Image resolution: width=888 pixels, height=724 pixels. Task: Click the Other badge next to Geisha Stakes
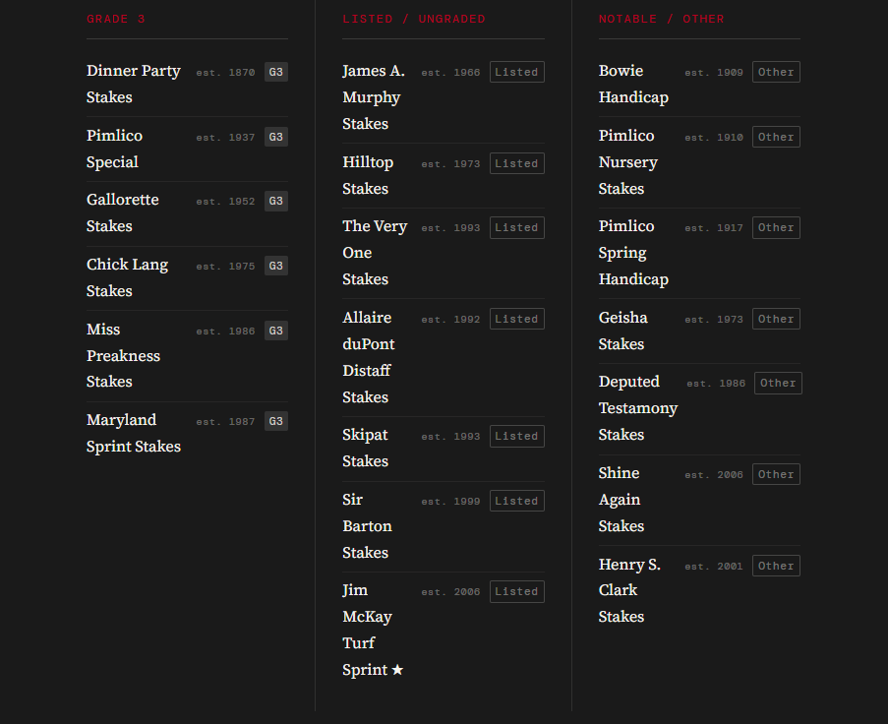coord(776,319)
